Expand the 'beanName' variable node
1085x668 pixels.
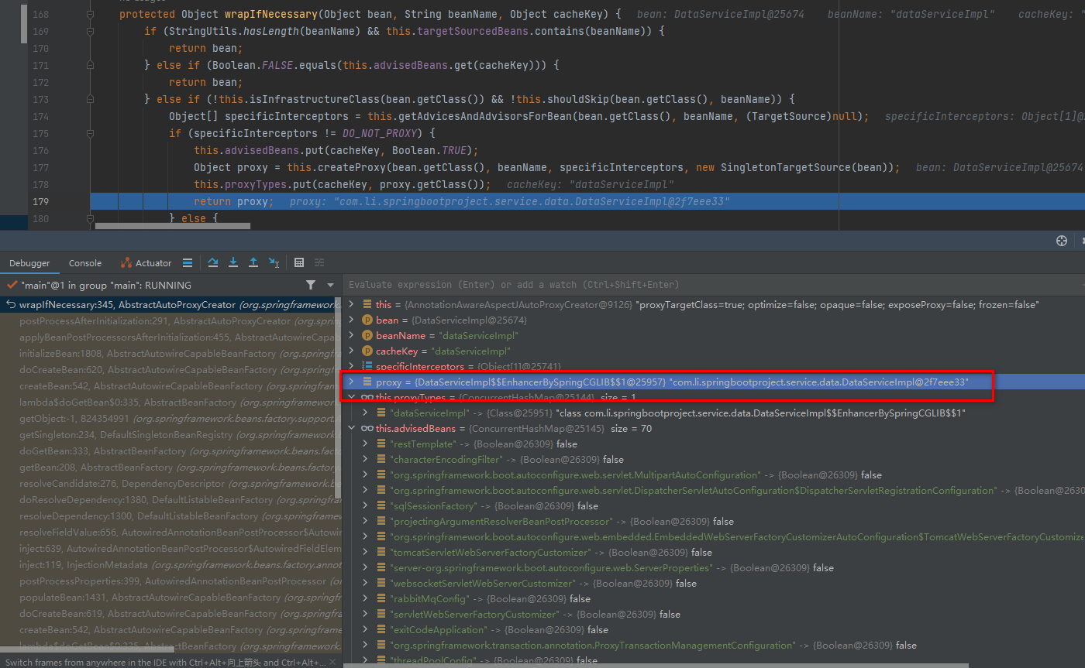click(353, 336)
